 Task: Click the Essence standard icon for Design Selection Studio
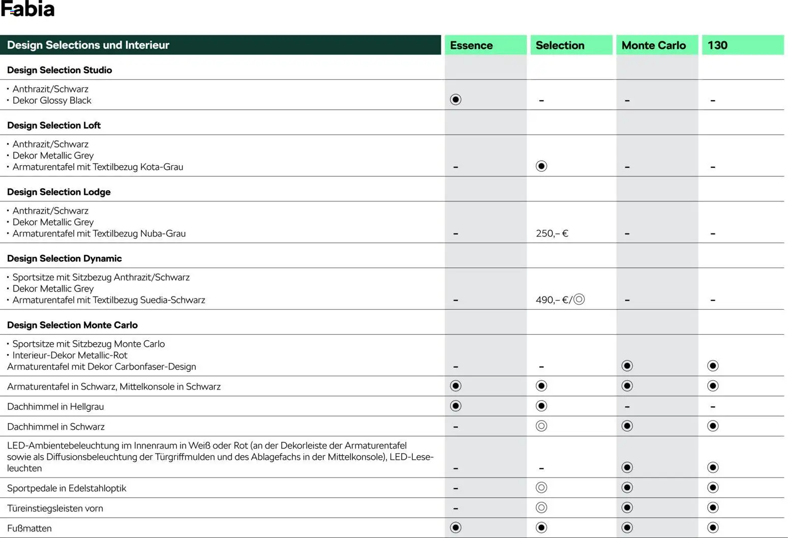point(456,99)
